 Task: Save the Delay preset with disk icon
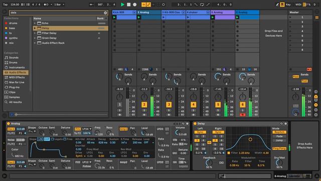[x=285, y=124]
